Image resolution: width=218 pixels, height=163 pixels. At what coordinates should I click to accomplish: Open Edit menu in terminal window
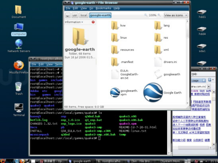41,64
